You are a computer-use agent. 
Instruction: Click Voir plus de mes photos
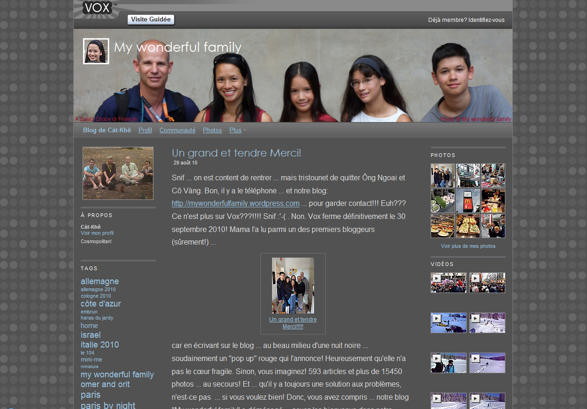(x=468, y=246)
